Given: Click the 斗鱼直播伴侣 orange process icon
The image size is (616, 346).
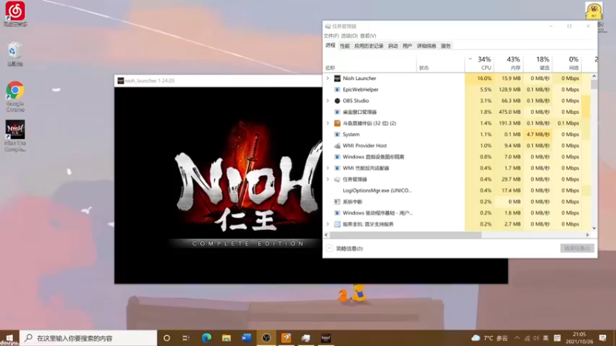Looking at the screenshot, I should (337, 123).
